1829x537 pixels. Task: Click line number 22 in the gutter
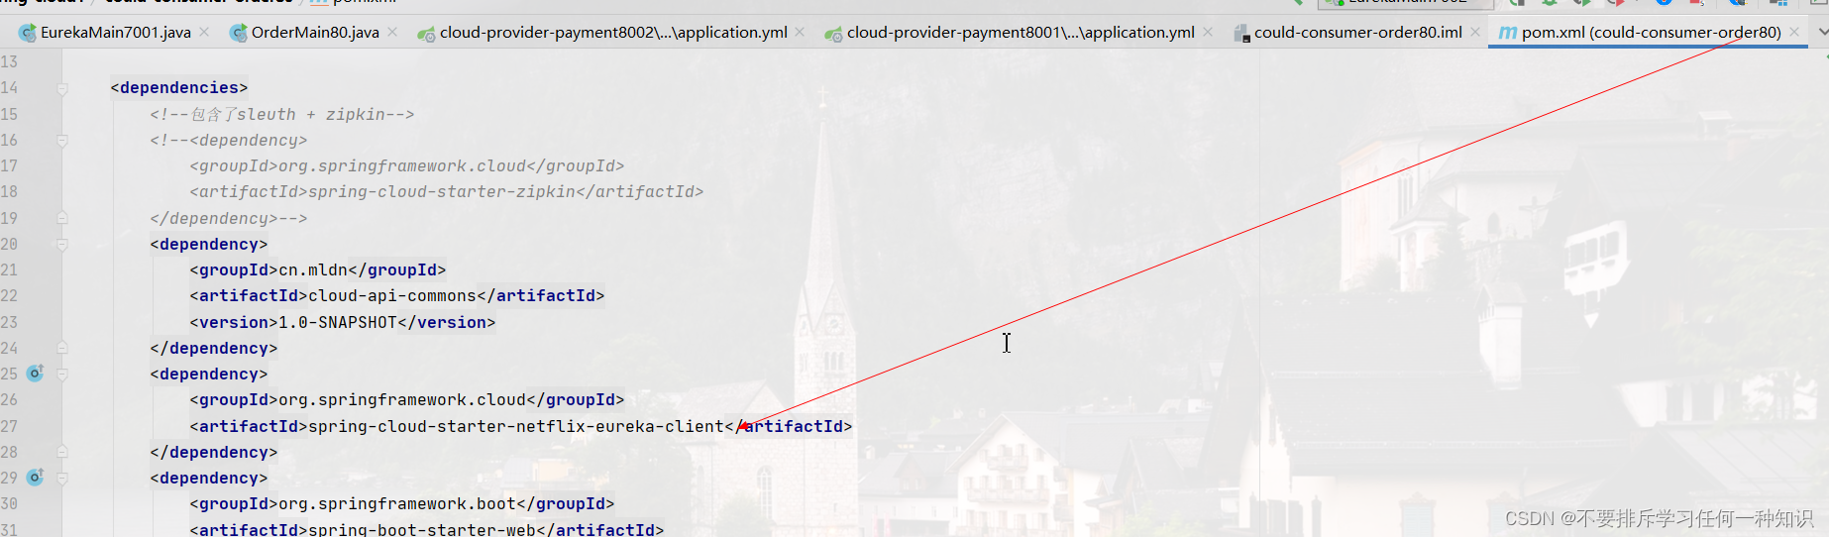click(9, 295)
